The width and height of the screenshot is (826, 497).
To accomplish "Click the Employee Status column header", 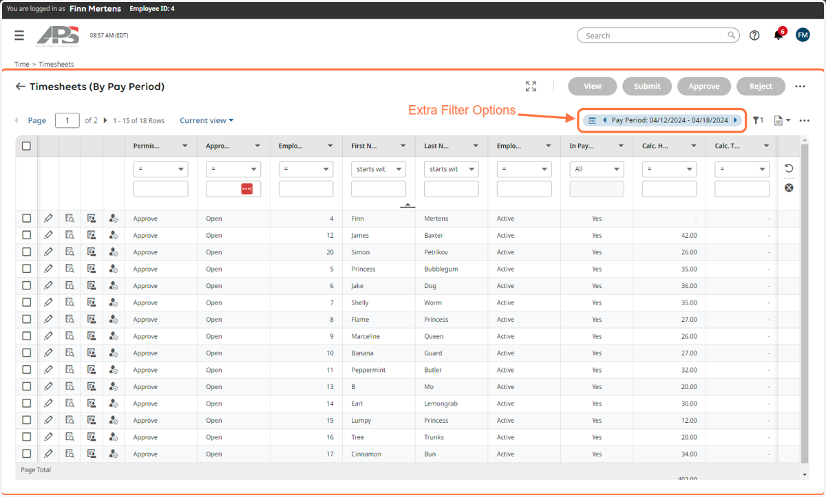I will click(524, 146).
